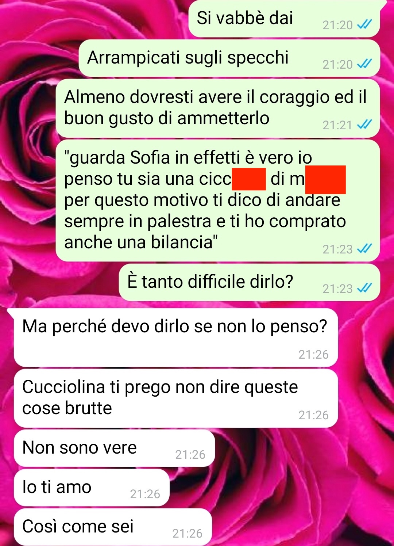Screen dimensions: 394x546
Task: Tap the long quoted 'guarda Sofia' message
Action: (218, 201)
